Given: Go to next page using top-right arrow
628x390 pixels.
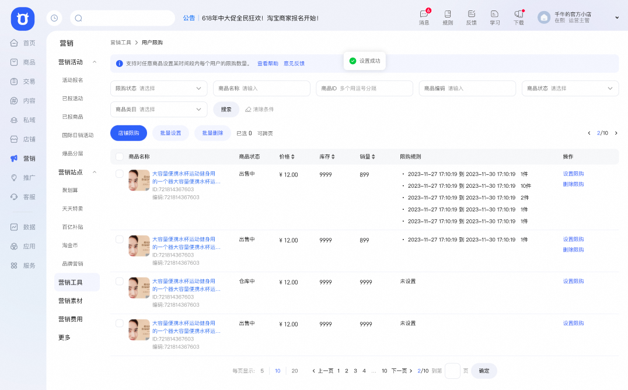Looking at the screenshot, I should point(616,133).
